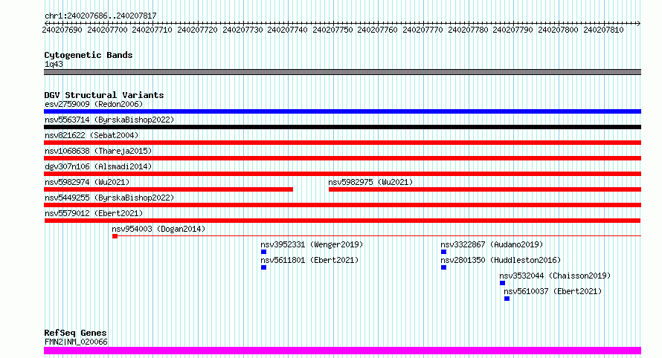Image resolution: width=662 pixels, height=358 pixels.
Task: Open nsv5982974 (Wu2021) label
Action: tap(87, 182)
